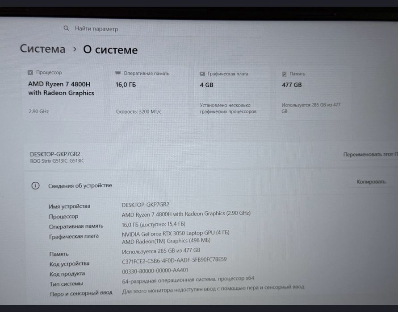Click the graphics card icon beside 'Графическая плата'

[x=202, y=74]
